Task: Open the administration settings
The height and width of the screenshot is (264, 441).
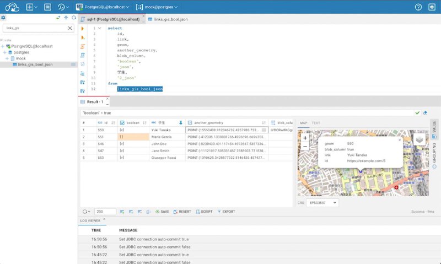Action: (x=432, y=7)
